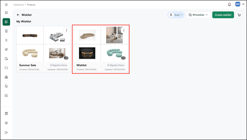Viewport: 247px width, 140px height.
Task: Click the brown sofa thumbnail in Summer Sale
Action: (x=30, y=36)
